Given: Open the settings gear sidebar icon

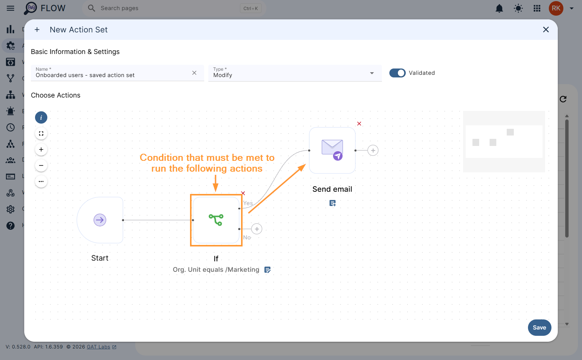Looking at the screenshot, I should tap(10, 209).
